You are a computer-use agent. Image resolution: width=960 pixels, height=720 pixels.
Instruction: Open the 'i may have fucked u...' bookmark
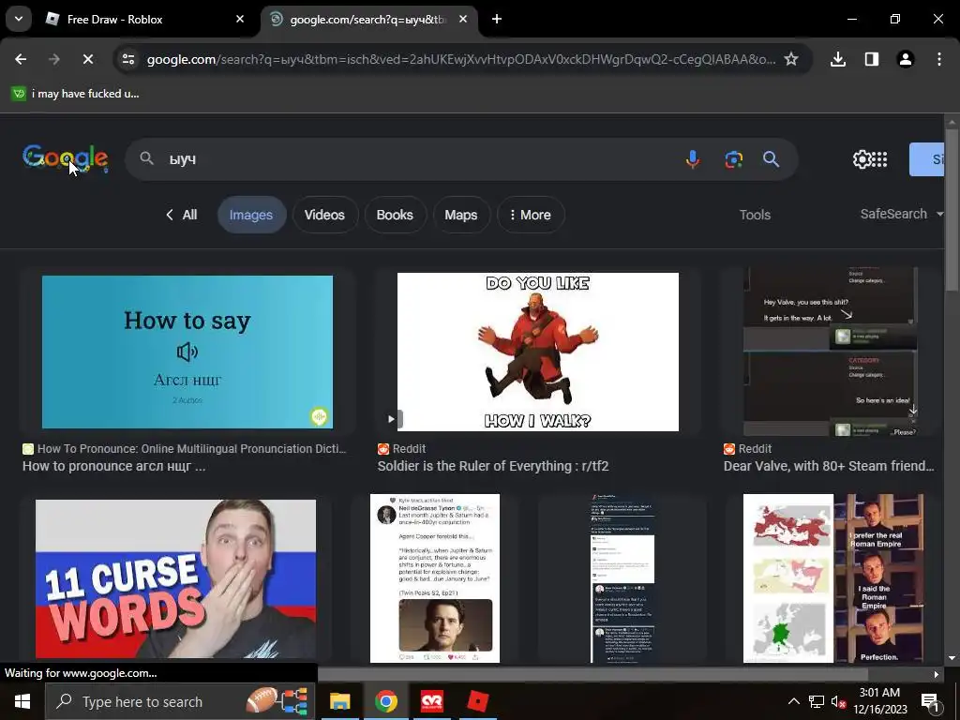(x=76, y=94)
